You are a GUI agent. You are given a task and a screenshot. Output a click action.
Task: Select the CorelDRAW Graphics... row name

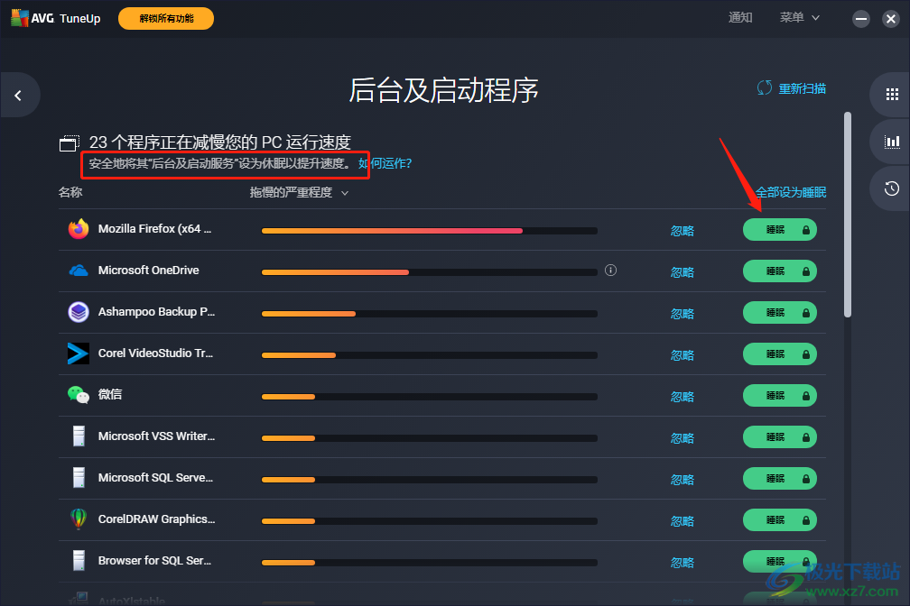(x=157, y=519)
